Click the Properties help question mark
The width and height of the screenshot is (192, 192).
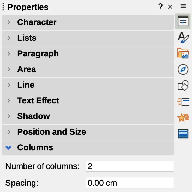pos(160,7)
